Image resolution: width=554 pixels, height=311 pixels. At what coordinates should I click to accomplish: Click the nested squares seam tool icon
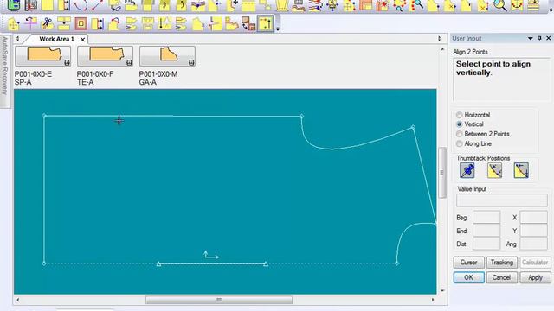coord(81,23)
